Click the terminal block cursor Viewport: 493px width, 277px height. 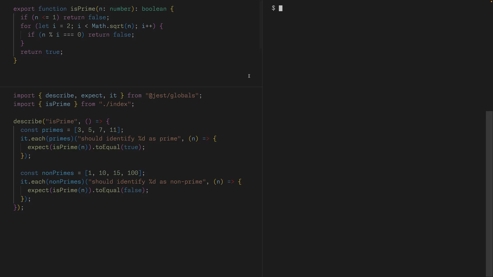[281, 8]
